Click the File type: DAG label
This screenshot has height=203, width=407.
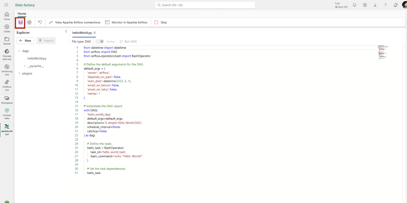[81, 42]
